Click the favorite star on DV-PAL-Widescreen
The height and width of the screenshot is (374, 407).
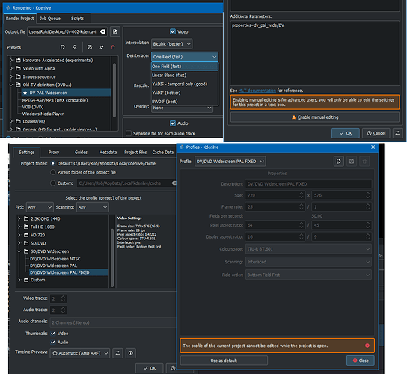(25, 93)
